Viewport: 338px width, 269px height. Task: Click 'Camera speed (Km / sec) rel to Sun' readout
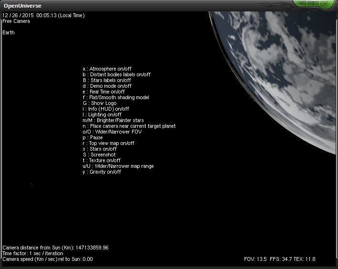(x=48, y=259)
